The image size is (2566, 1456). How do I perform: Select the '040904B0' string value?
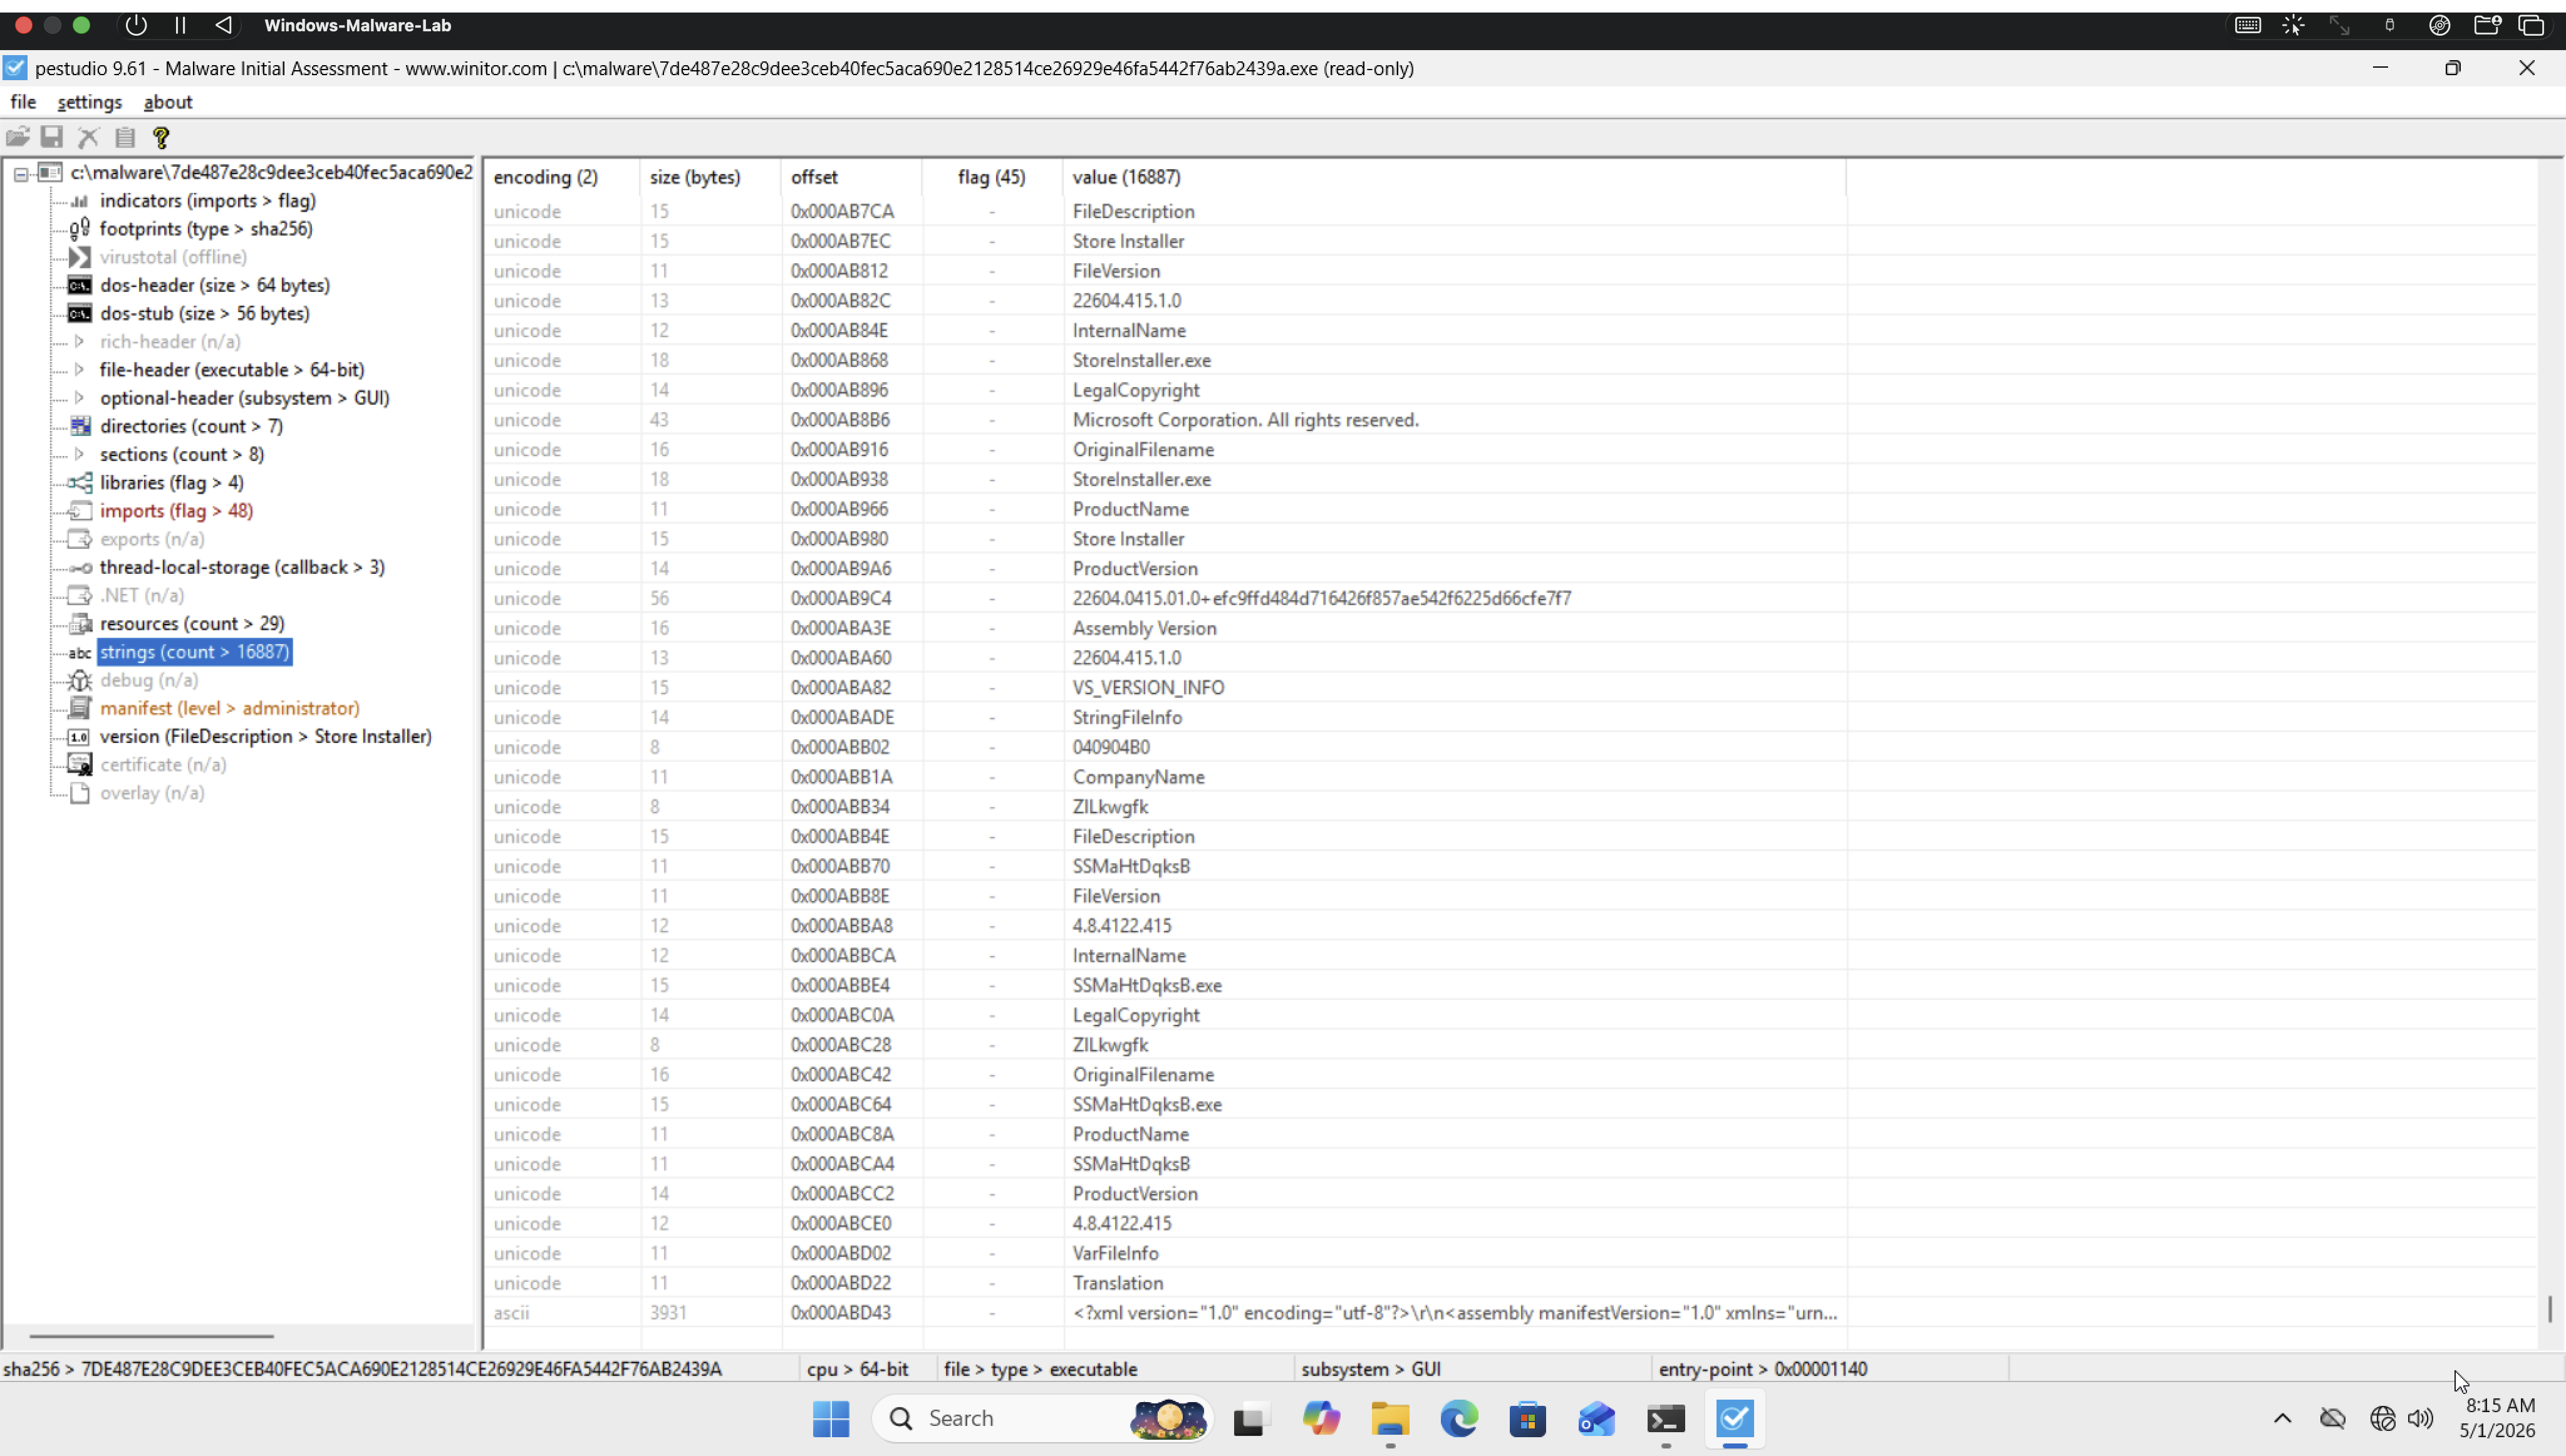(x=1111, y=747)
